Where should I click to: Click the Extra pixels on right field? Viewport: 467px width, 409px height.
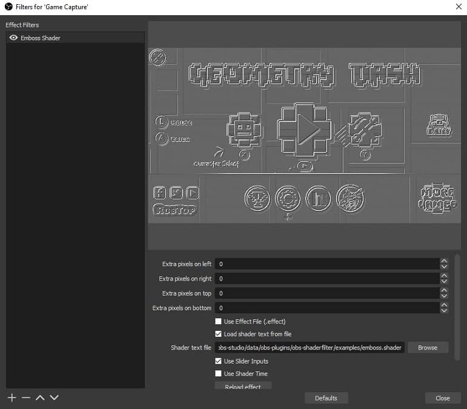point(327,279)
